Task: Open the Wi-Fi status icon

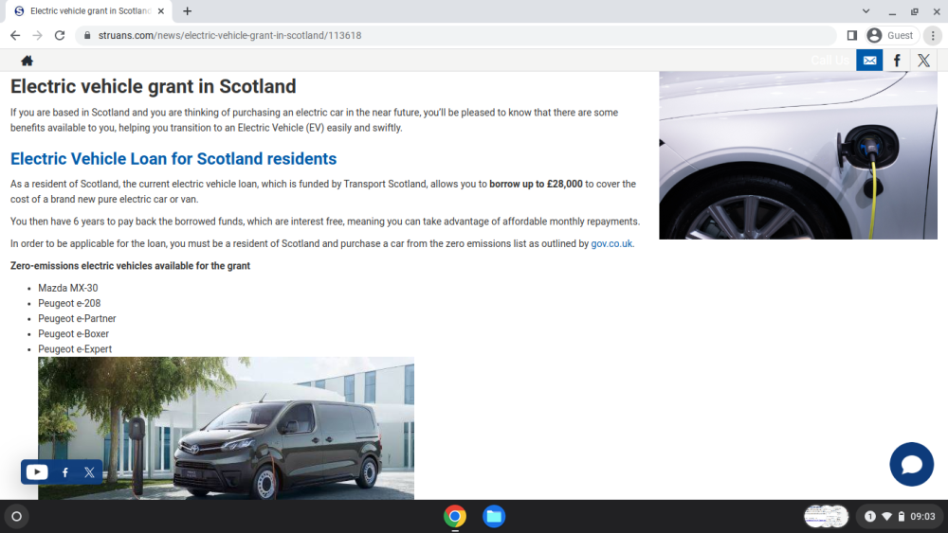Action: point(887,516)
